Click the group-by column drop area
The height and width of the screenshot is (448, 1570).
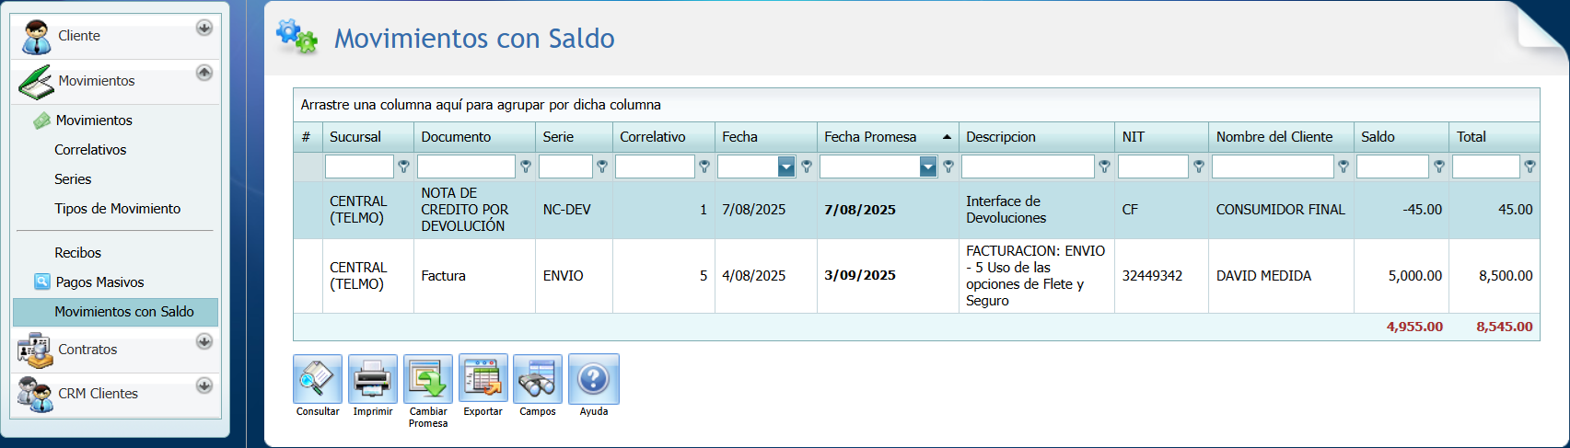click(916, 105)
